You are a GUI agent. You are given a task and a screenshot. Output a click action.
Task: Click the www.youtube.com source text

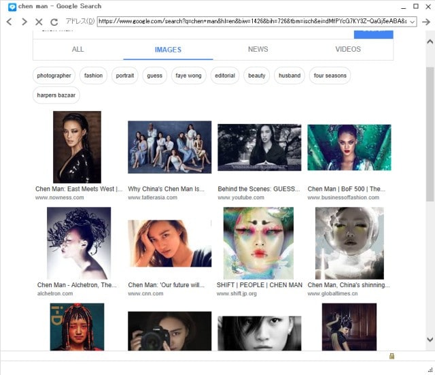pos(241,197)
